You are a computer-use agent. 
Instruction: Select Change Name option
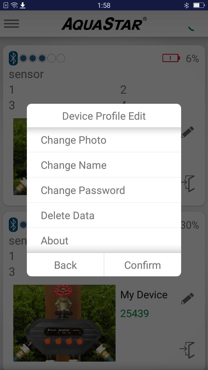coord(104,165)
